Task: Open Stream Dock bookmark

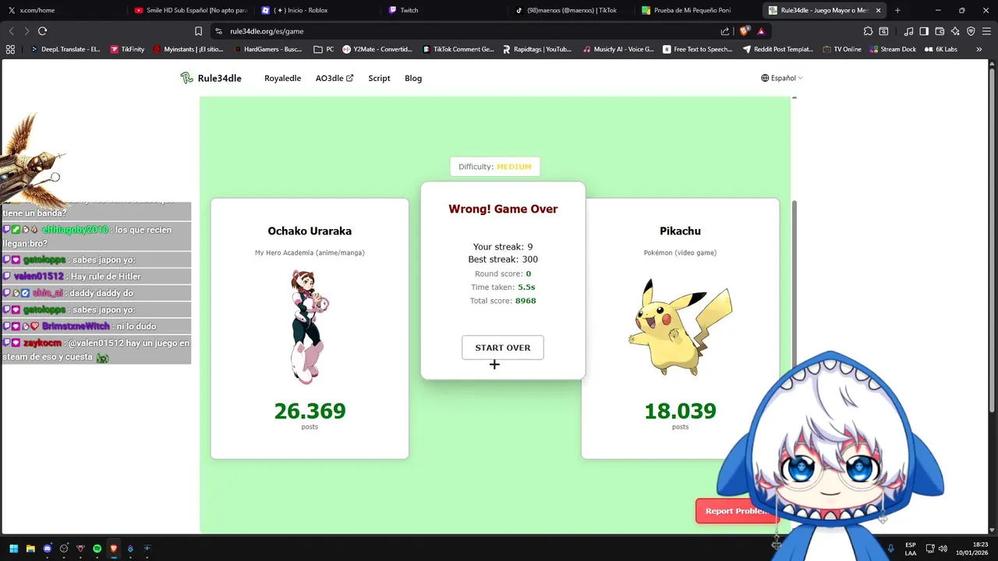Action: pos(892,49)
